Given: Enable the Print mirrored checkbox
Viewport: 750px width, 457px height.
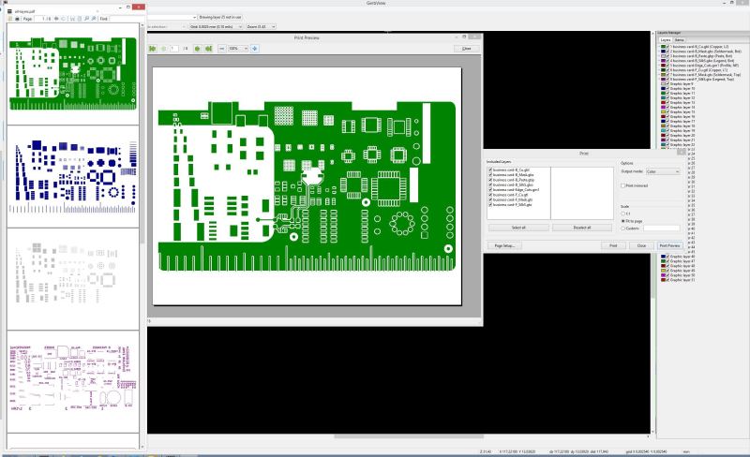Looking at the screenshot, I should 623,185.
